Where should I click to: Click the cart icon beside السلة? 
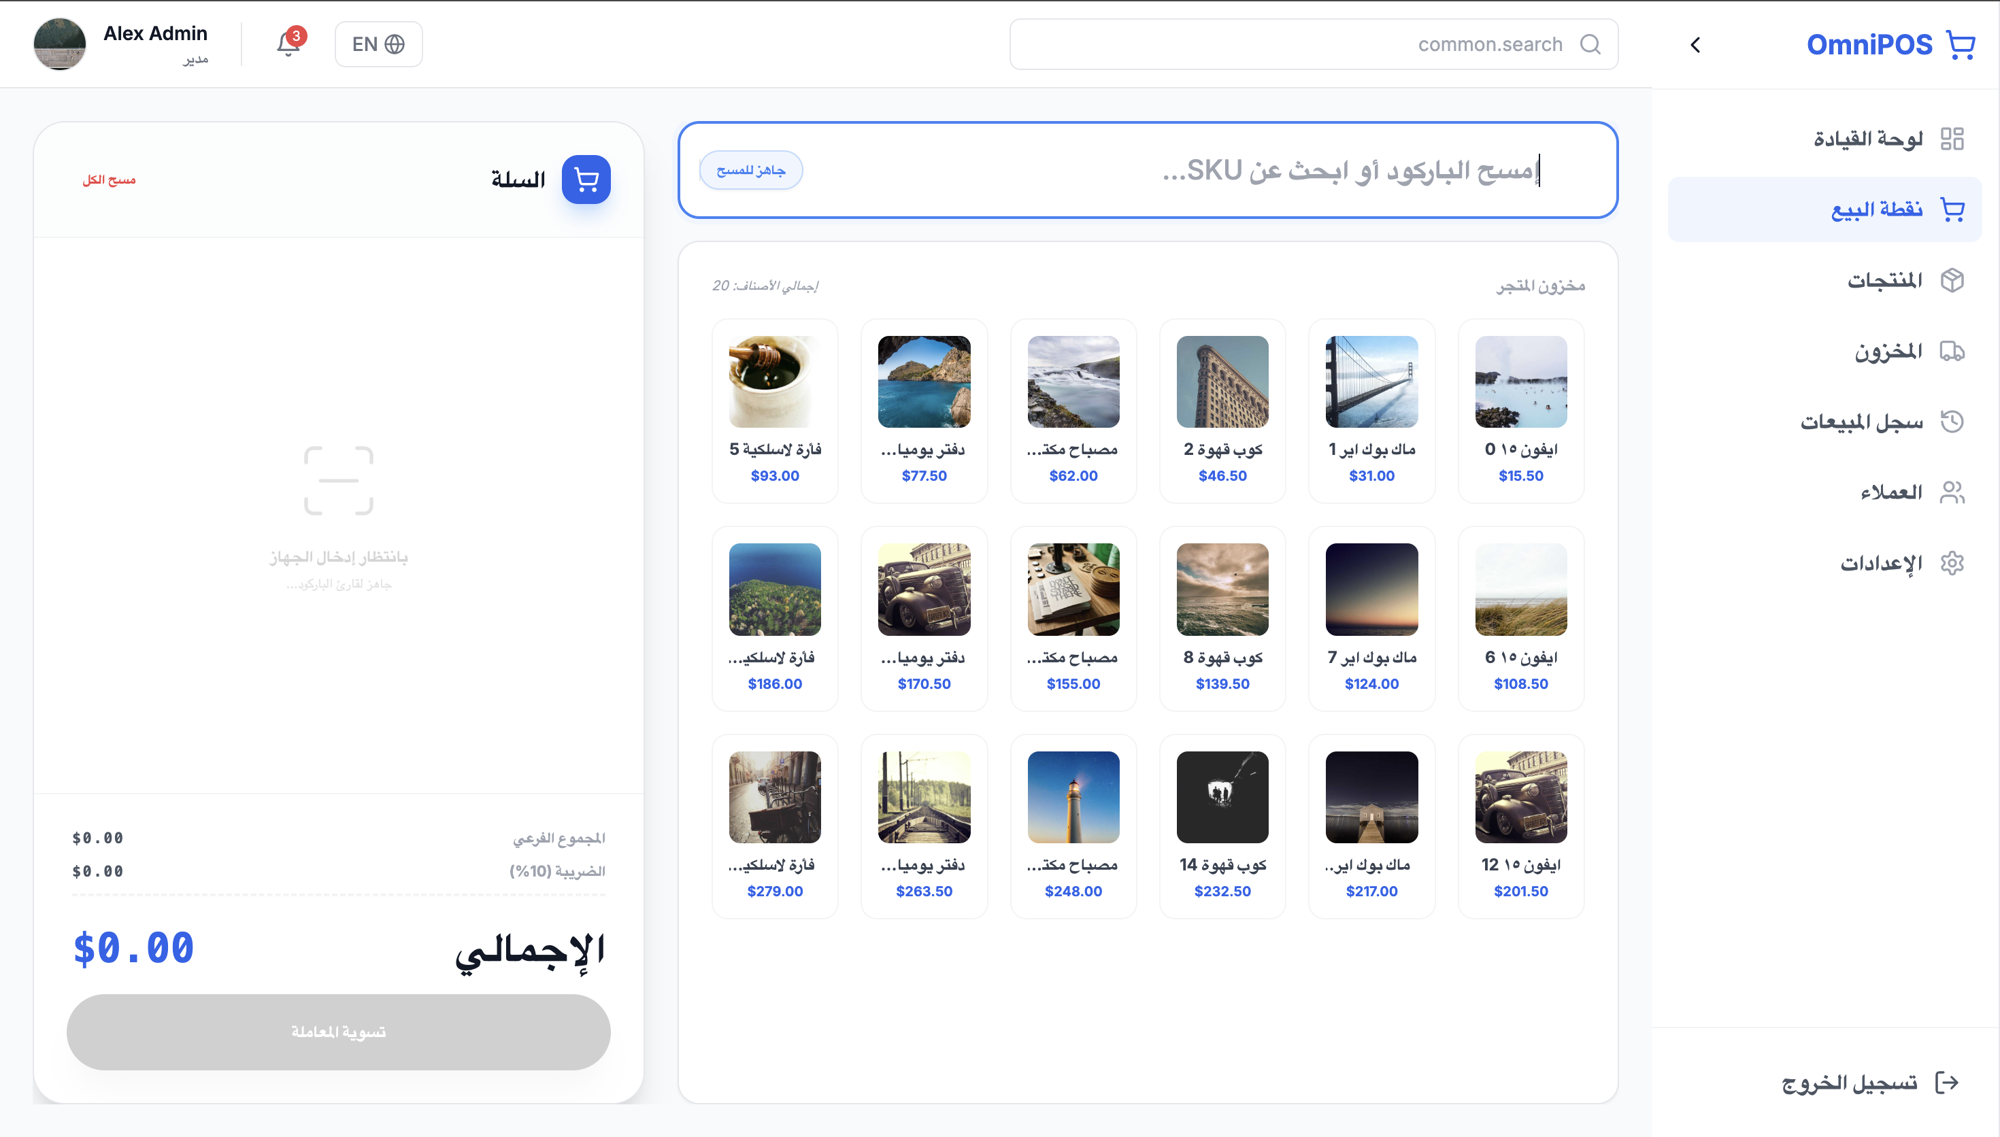(586, 179)
